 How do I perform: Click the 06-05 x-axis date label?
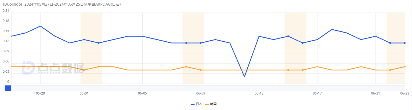click(x=142, y=93)
